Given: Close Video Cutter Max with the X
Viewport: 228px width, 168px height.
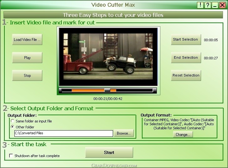Looking at the screenshot, I should [222, 5].
